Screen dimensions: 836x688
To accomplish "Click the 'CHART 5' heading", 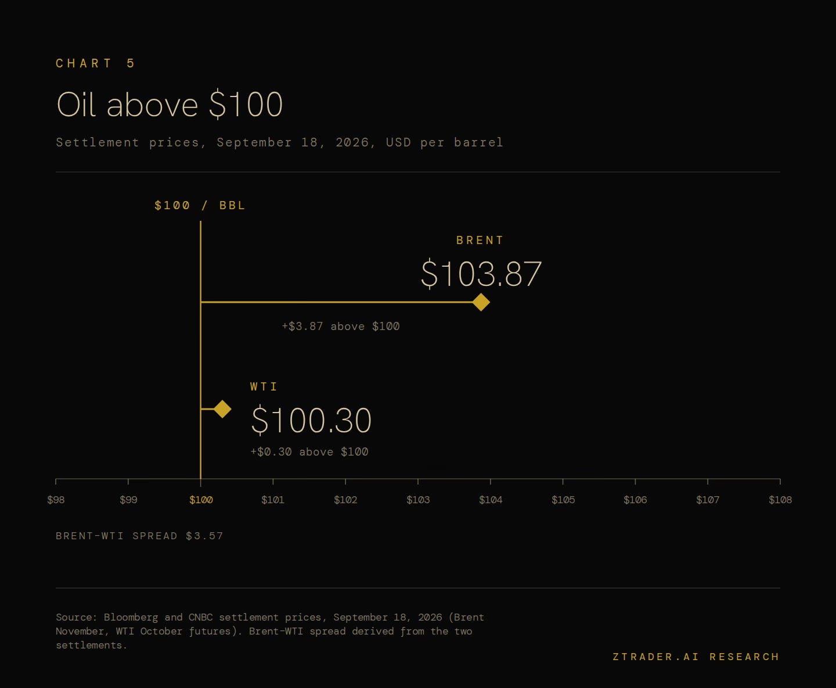I will (x=96, y=63).
